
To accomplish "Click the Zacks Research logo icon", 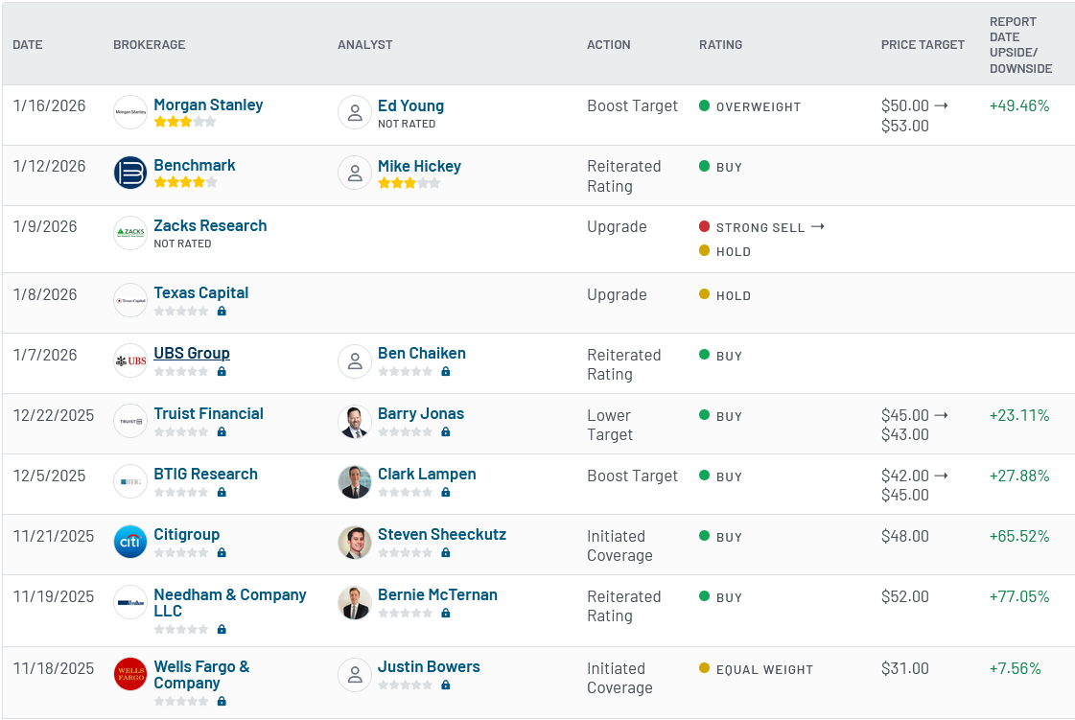I will tap(130, 232).
